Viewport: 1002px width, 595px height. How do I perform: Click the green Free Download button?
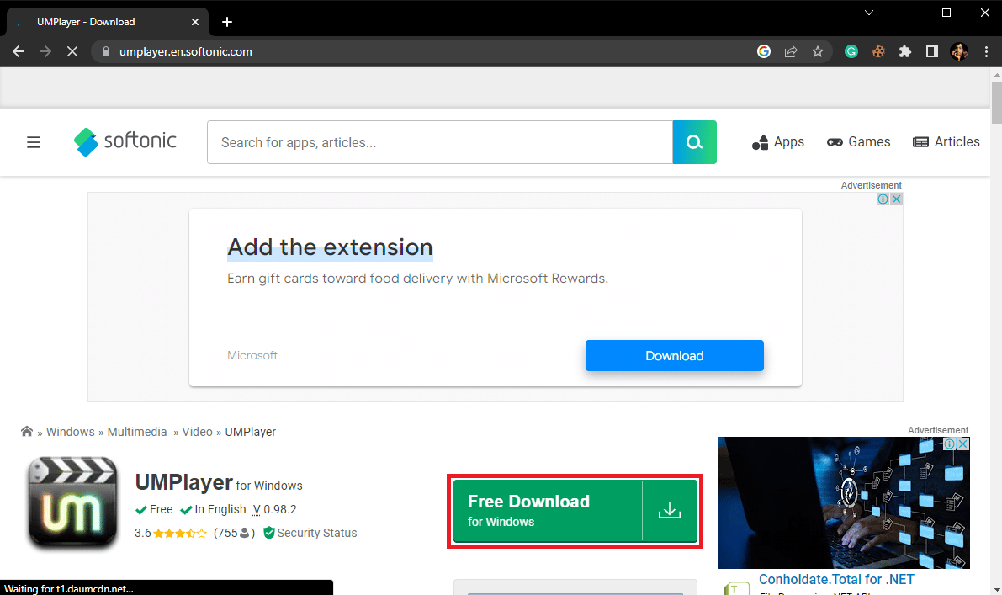click(575, 511)
